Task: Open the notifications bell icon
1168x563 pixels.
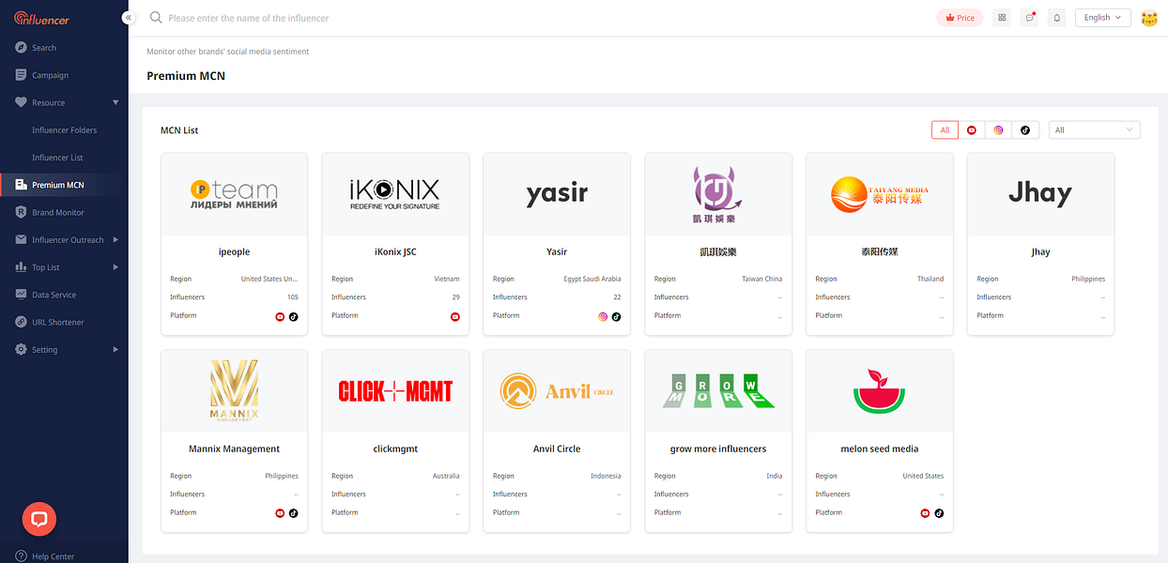Action: tap(1057, 18)
